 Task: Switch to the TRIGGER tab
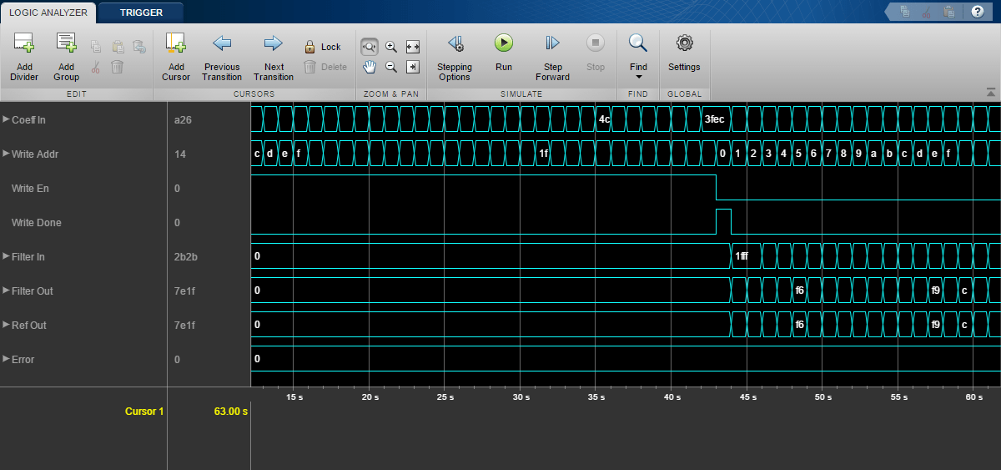(x=141, y=13)
